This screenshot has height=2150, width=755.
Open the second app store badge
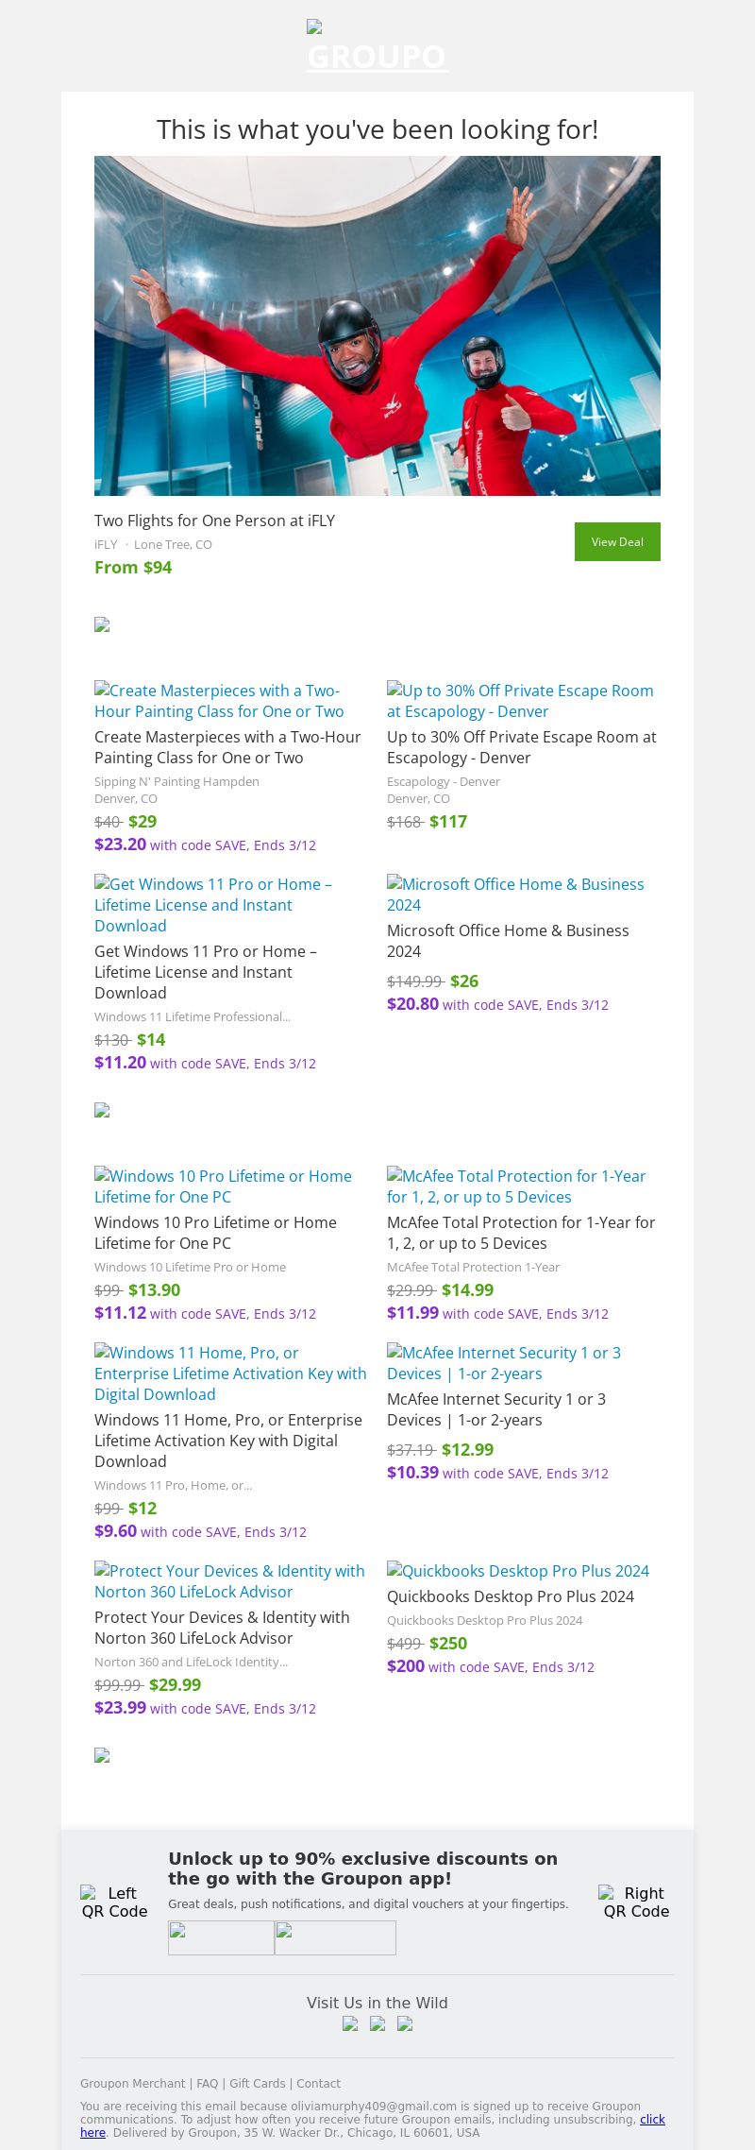coord(335,1937)
